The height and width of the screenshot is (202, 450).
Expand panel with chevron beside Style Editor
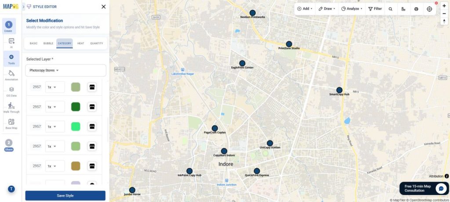point(24,7)
